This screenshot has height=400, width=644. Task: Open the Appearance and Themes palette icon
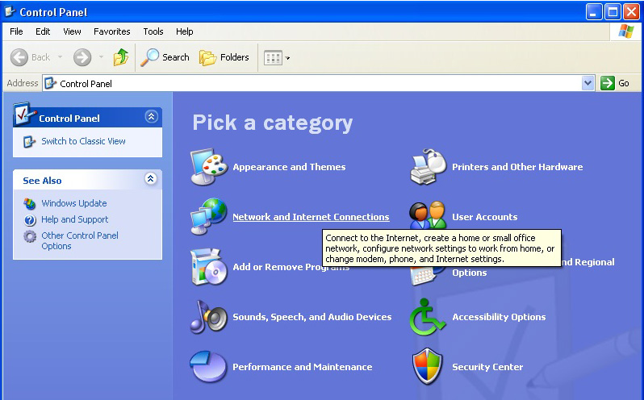point(209,167)
